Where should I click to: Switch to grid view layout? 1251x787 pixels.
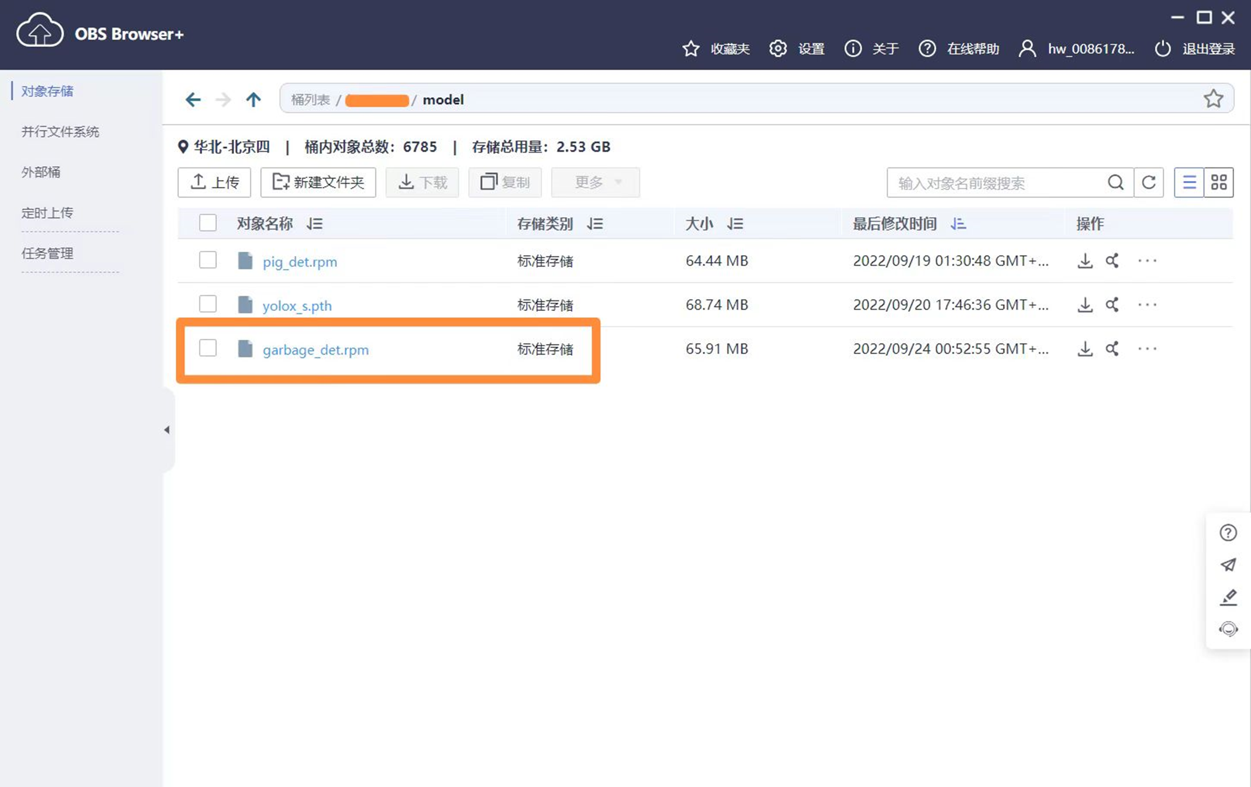coord(1218,182)
